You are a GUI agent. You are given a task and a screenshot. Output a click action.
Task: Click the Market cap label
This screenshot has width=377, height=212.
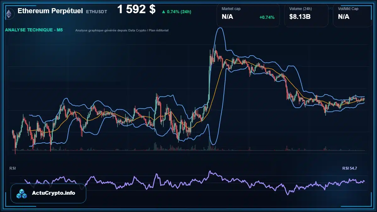click(x=231, y=9)
